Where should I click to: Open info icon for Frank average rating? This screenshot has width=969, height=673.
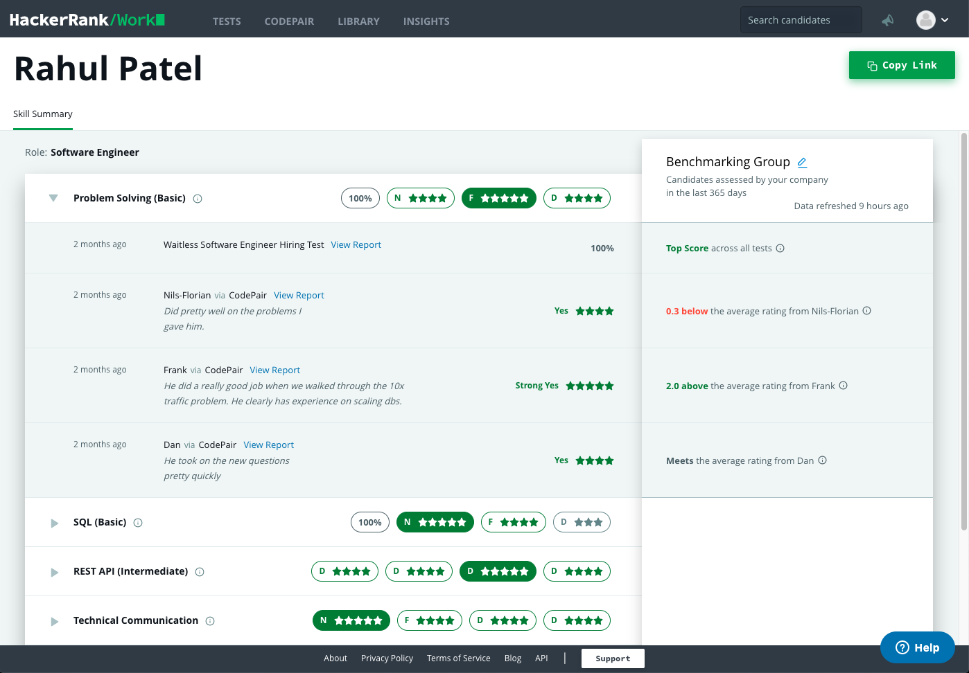click(x=844, y=386)
